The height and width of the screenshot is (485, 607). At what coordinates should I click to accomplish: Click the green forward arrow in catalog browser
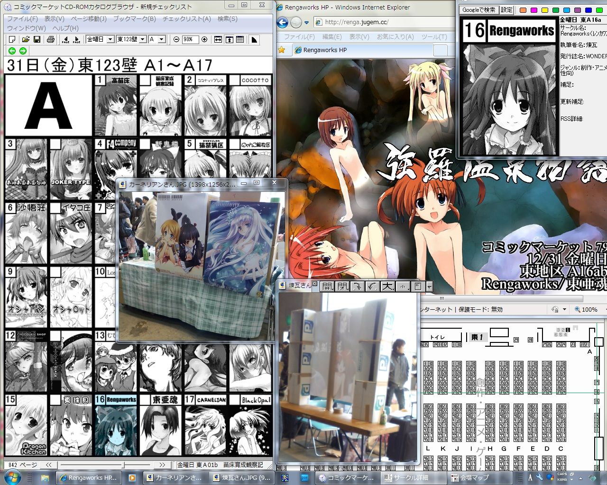(x=22, y=51)
